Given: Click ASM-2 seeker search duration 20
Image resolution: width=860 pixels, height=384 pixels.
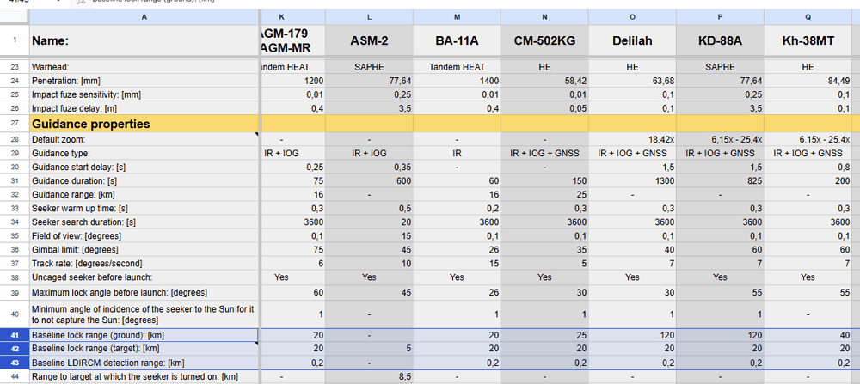Looking at the screenshot, I should click(x=369, y=222).
